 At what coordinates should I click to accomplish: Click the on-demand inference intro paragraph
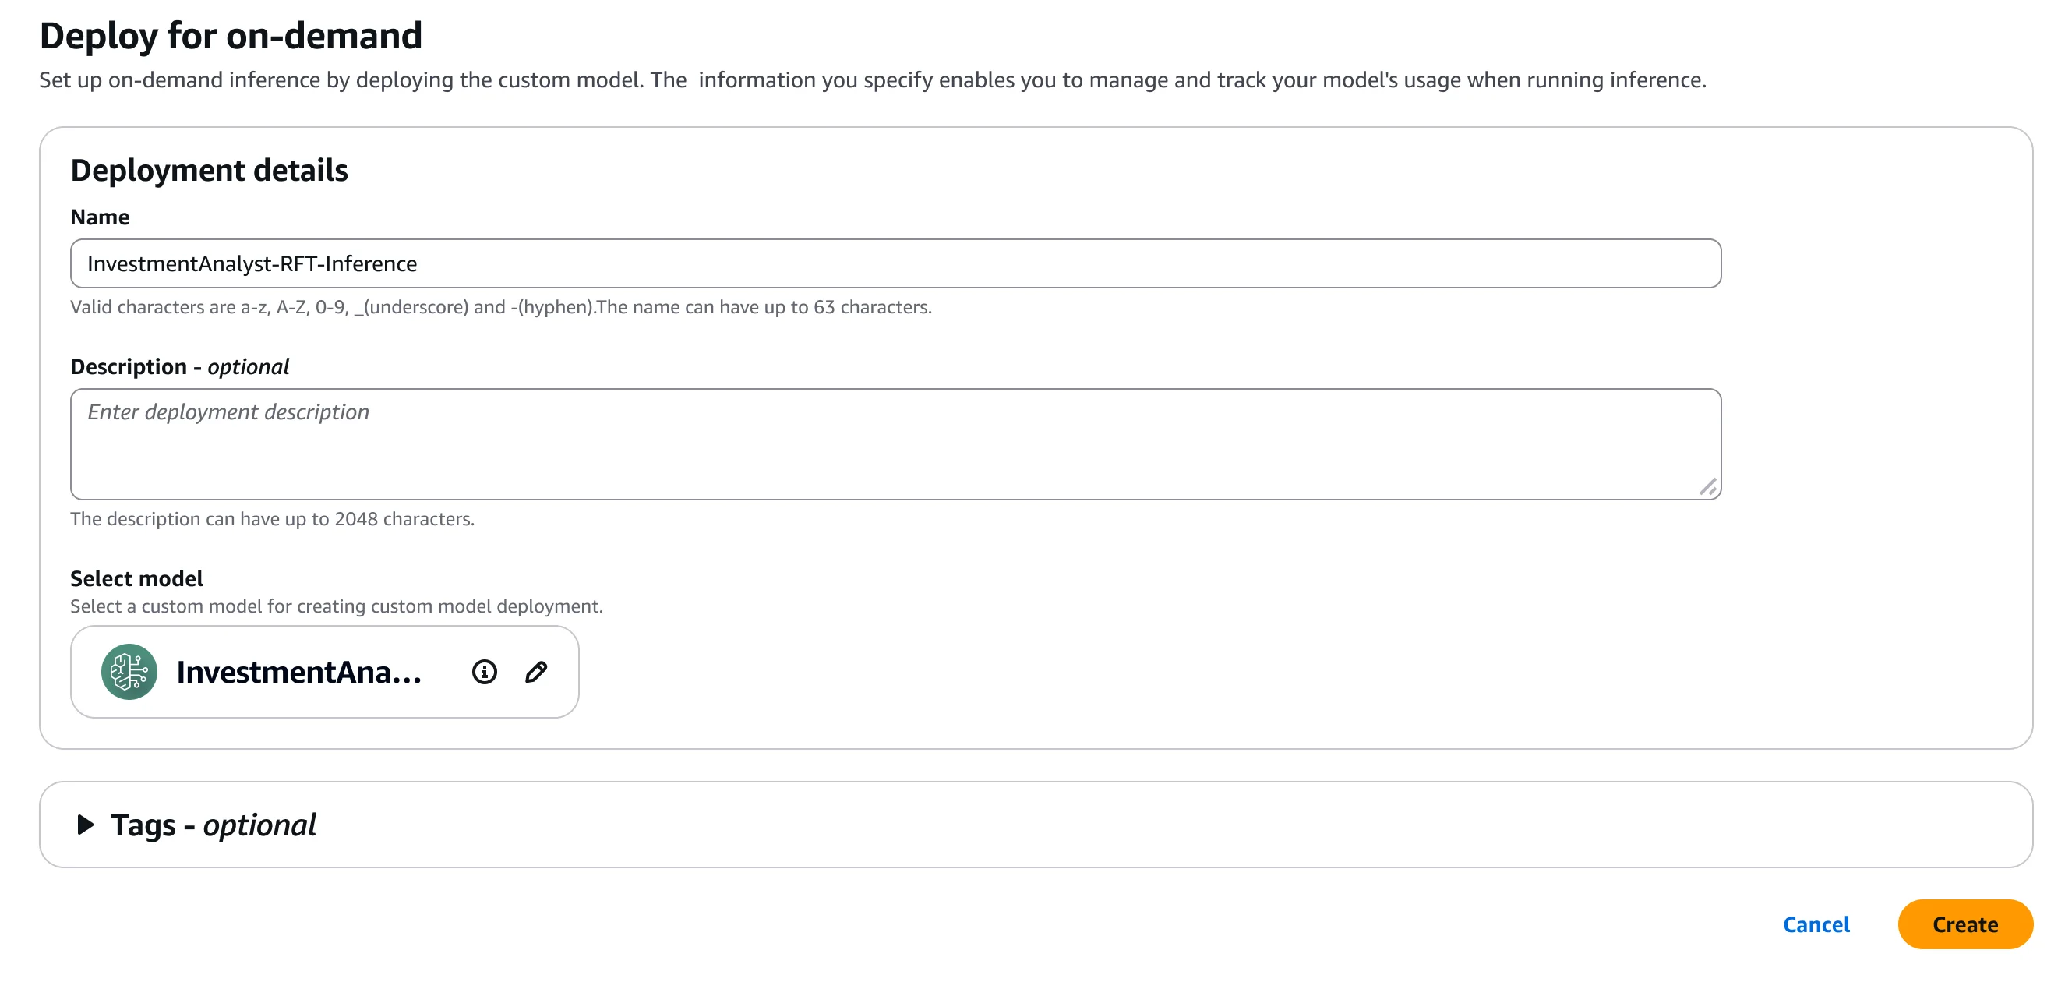coord(872,80)
